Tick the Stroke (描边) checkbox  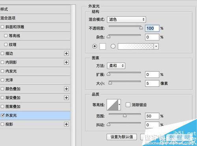(2, 54)
